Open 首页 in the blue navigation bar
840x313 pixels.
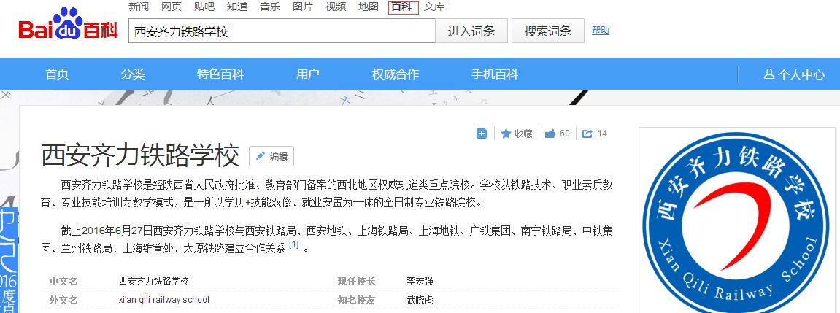click(x=57, y=74)
